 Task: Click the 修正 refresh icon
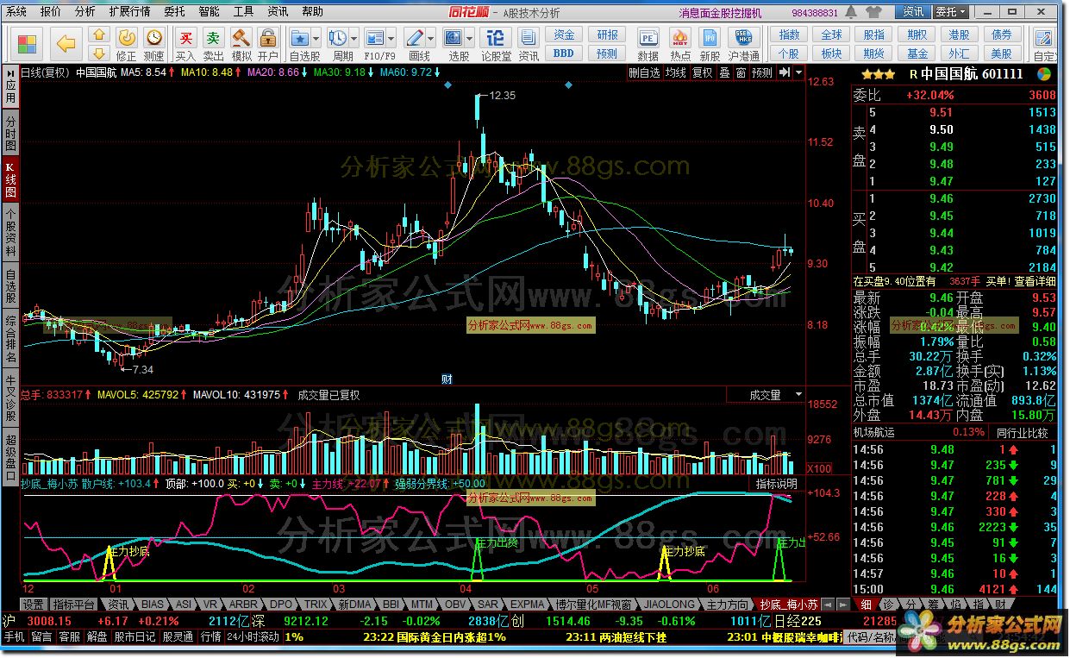click(126, 37)
